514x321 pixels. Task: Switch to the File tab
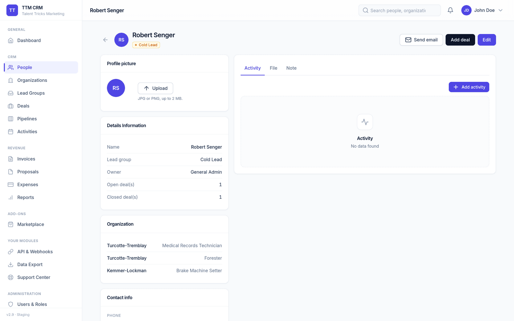click(273, 68)
